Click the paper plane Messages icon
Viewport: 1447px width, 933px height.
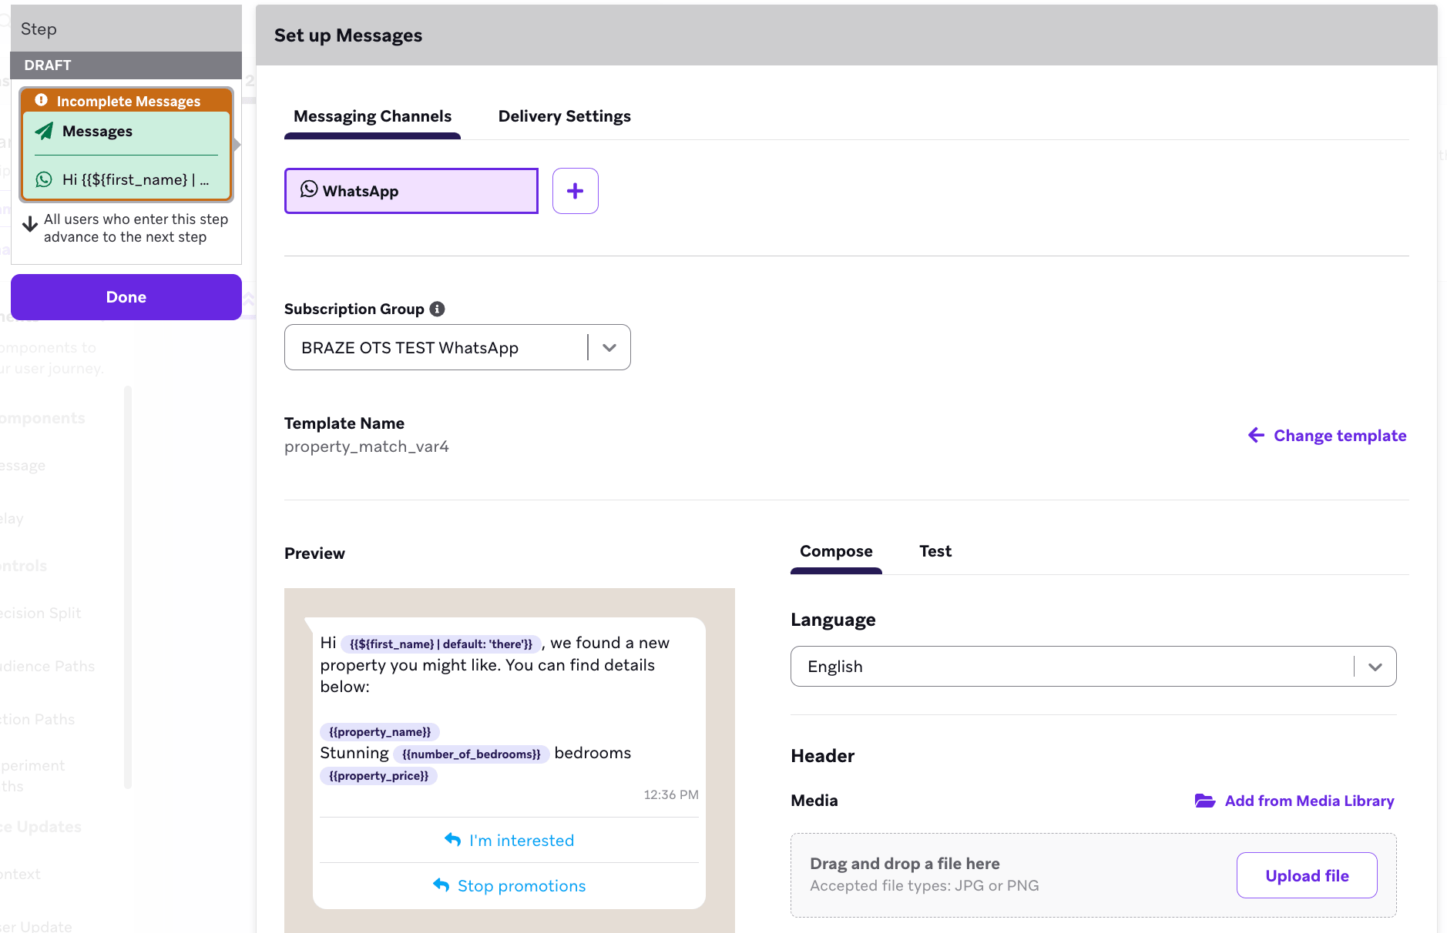tap(45, 131)
